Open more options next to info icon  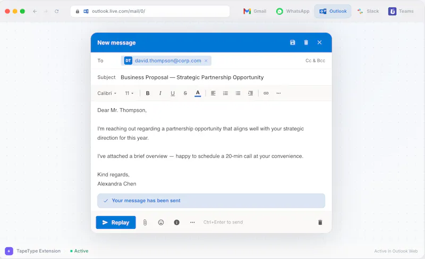[x=192, y=222]
